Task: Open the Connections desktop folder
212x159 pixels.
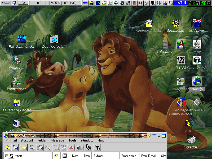Action: tap(17, 81)
